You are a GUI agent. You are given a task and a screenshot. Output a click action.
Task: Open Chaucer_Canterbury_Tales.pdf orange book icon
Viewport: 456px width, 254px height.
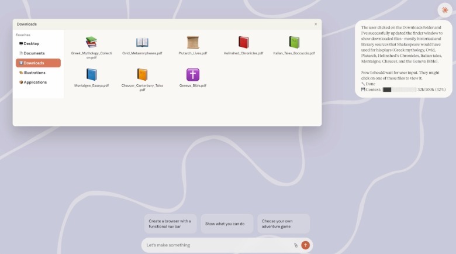tap(142, 74)
